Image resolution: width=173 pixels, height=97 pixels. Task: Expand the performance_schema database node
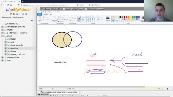click(x=2, y=33)
